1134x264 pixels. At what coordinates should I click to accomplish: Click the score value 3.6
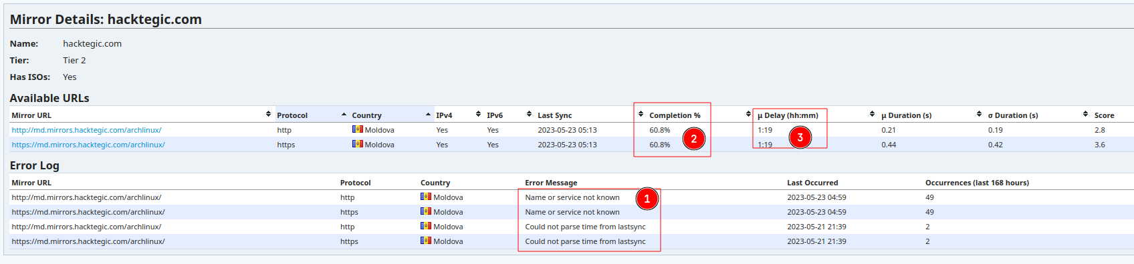click(x=1100, y=145)
